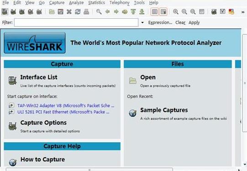The height and width of the screenshot is (171, 247).
Task: Clear the display filter
Action: [180, 22]
